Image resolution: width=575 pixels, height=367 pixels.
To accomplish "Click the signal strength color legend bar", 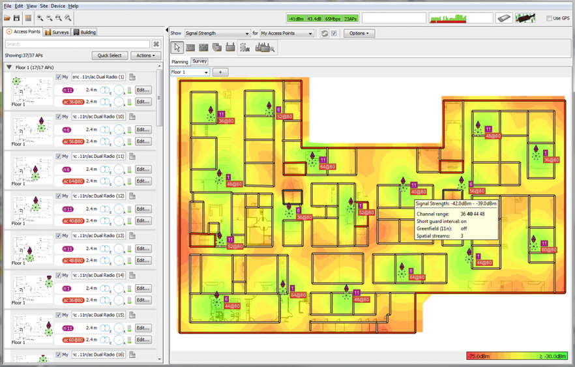I will click(x=518, y=356).
